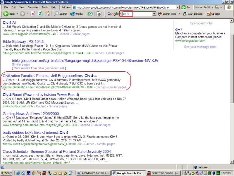Viewport: 234px width, 176px height.
Task: Click the page's vertical scrollbar down arrow
Action: tap(232, 162)
